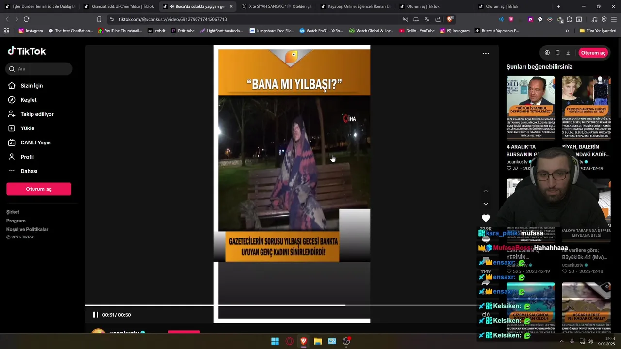621x349 pixels.
Task: Open Opera taskbar icon
Action: (x=290, y=341)
